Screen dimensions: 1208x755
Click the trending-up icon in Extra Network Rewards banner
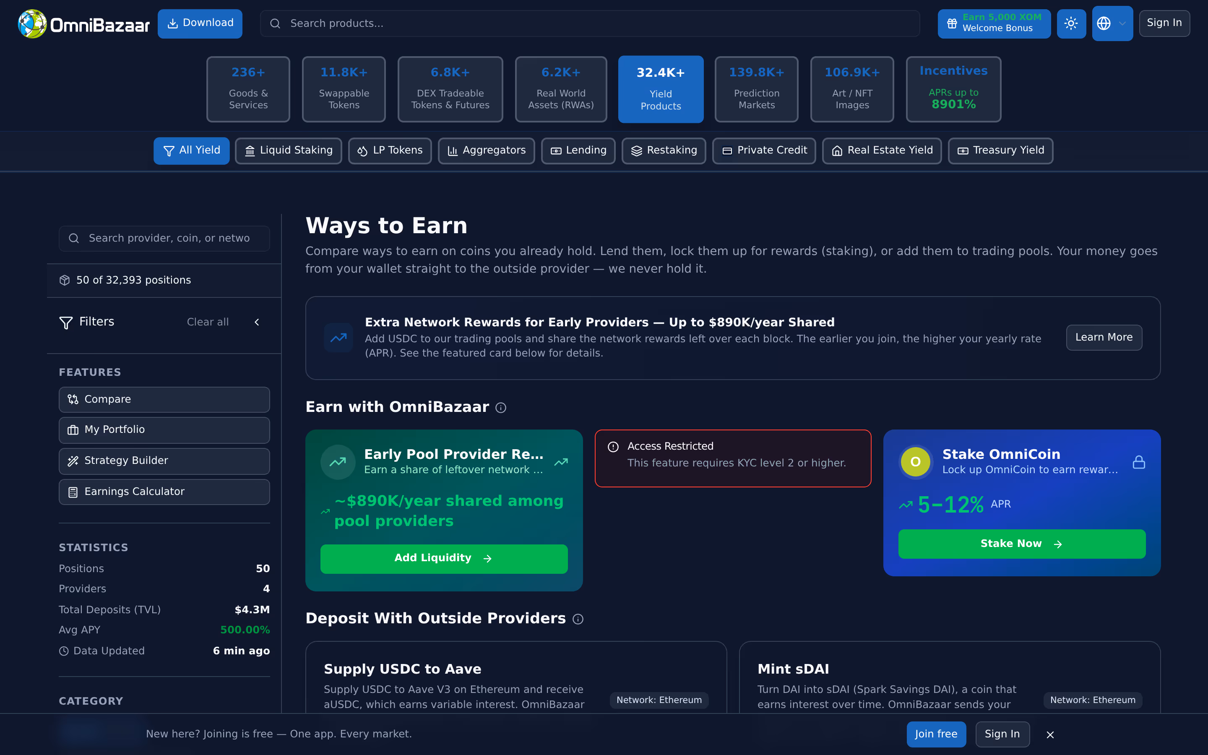pyautogui.click(x=338, y=338)
